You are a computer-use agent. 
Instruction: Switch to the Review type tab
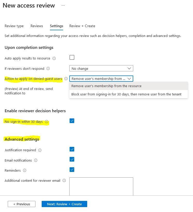(14, 26)
